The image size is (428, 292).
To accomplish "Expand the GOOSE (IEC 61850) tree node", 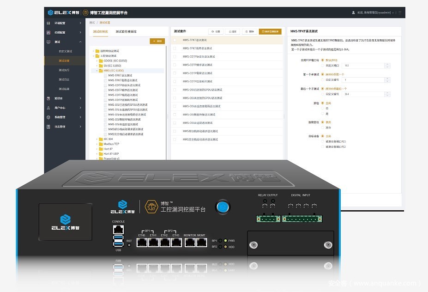I will pos(97,61).
